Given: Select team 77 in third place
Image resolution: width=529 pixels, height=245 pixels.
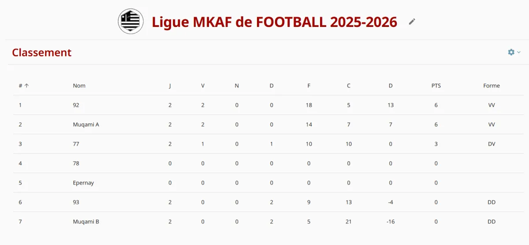Looking at the screenshot, I should (x=76, y=144).
